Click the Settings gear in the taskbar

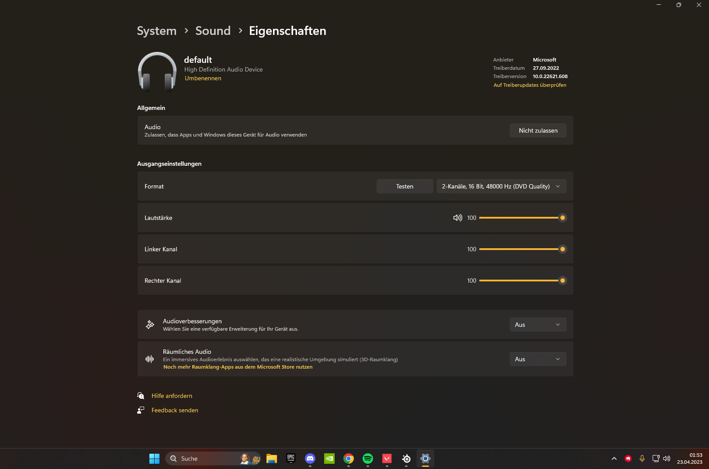pos(425,459)
